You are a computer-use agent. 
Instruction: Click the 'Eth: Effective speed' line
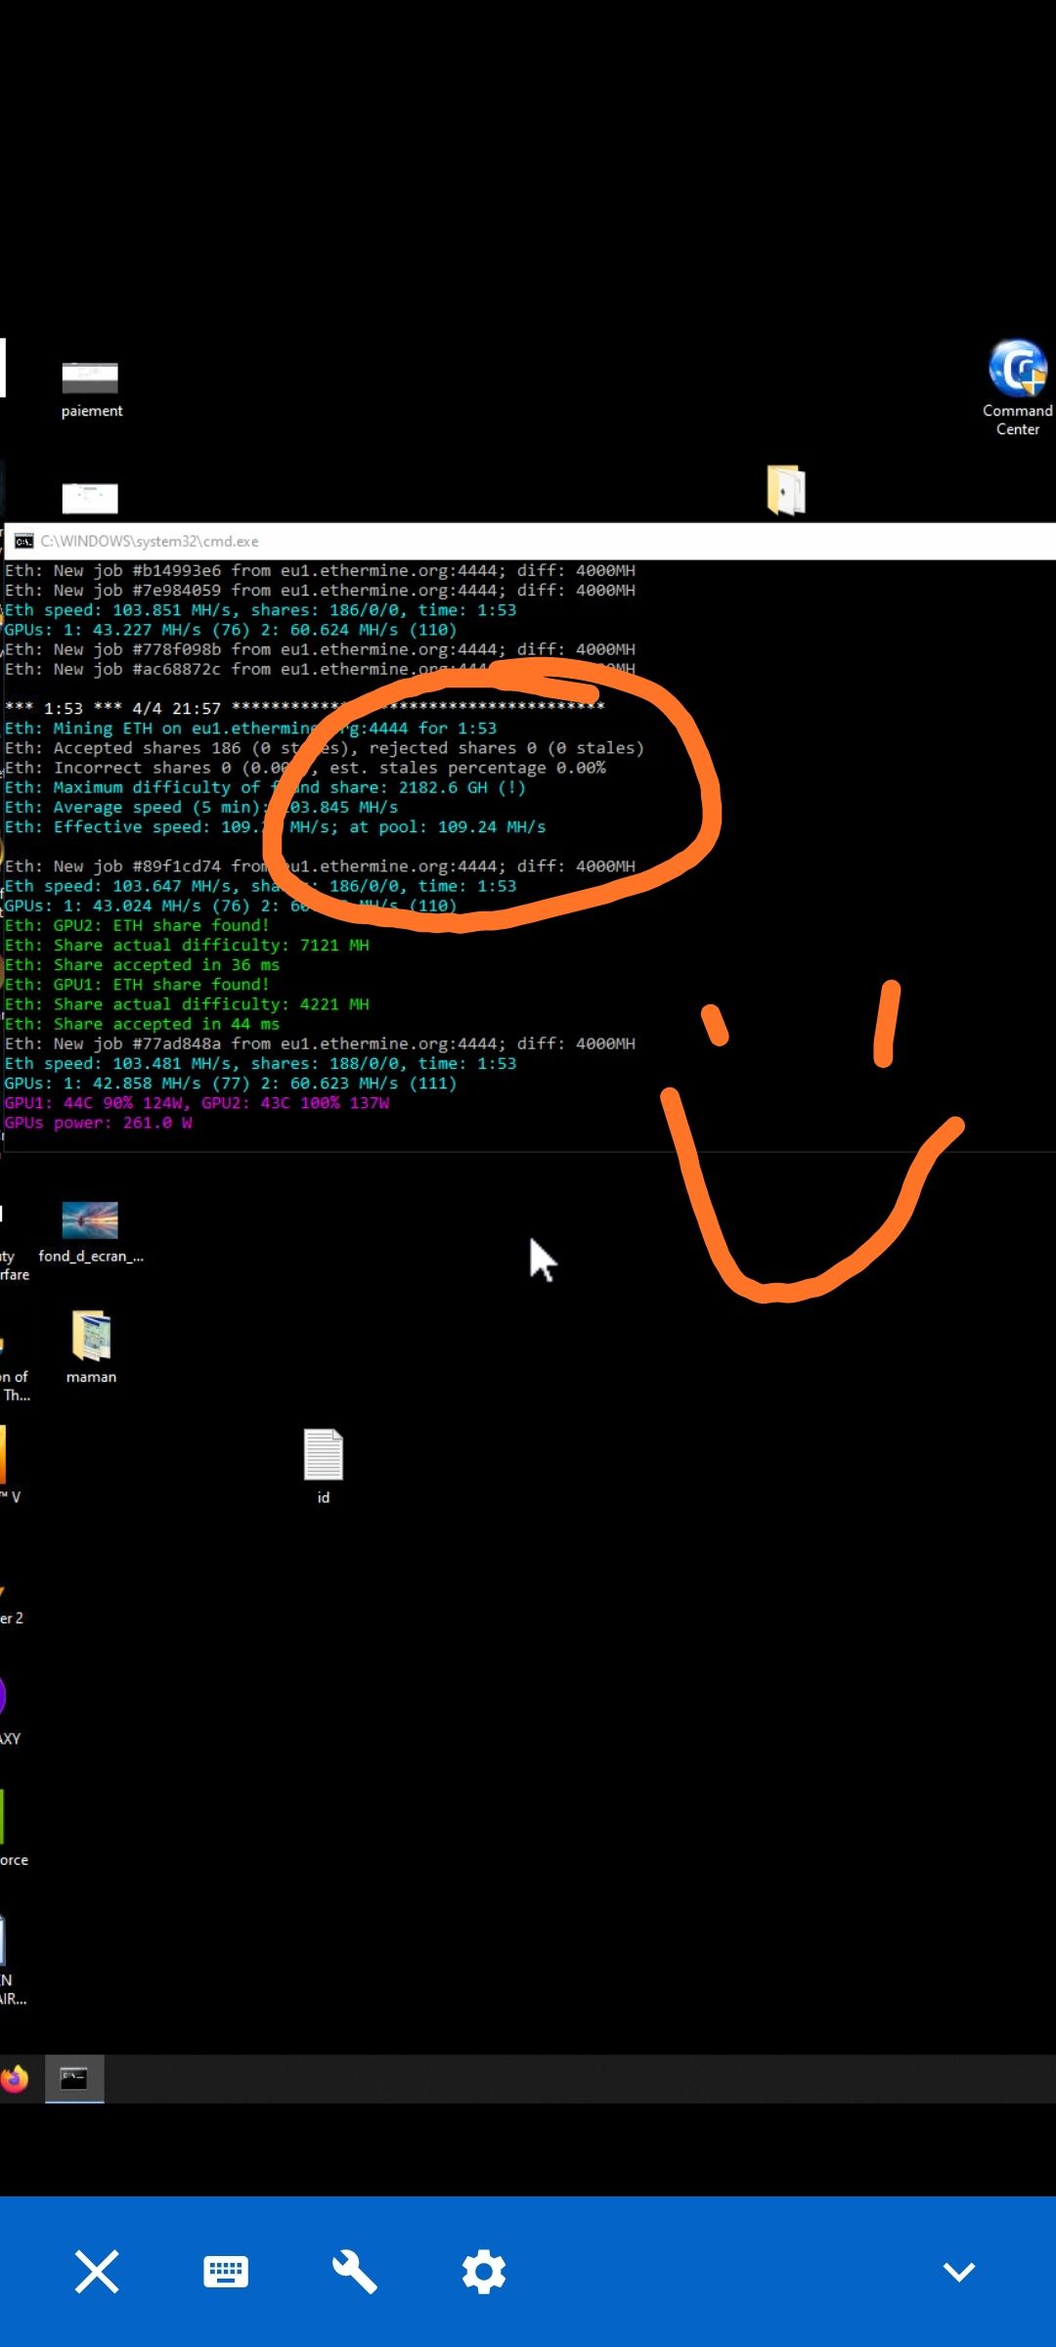[275, 827]
